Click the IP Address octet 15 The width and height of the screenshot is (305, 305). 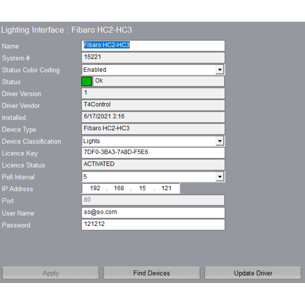click(142, 188)
